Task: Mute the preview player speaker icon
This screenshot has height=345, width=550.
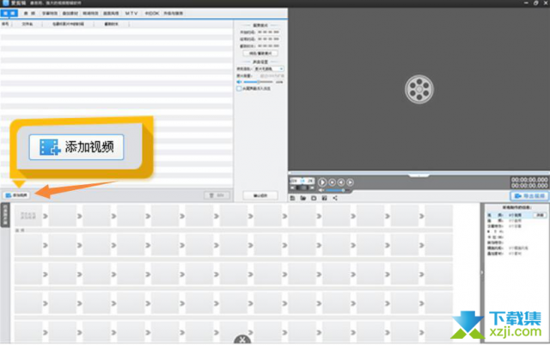Action: pos(321,190)
